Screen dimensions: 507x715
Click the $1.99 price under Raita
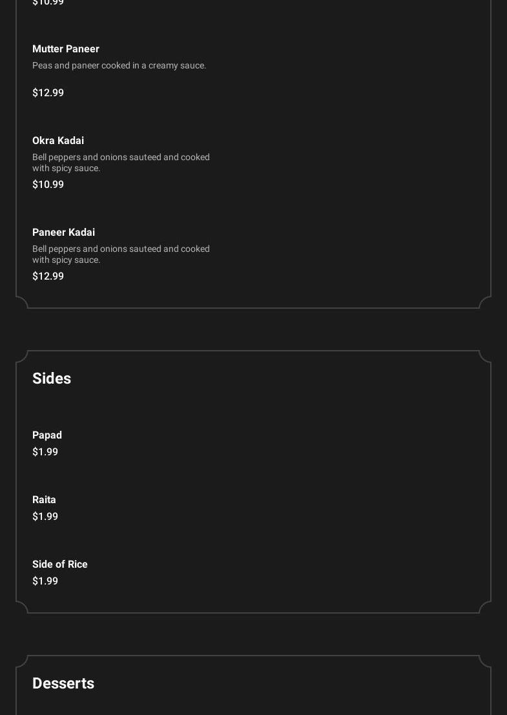click(45, 517)
